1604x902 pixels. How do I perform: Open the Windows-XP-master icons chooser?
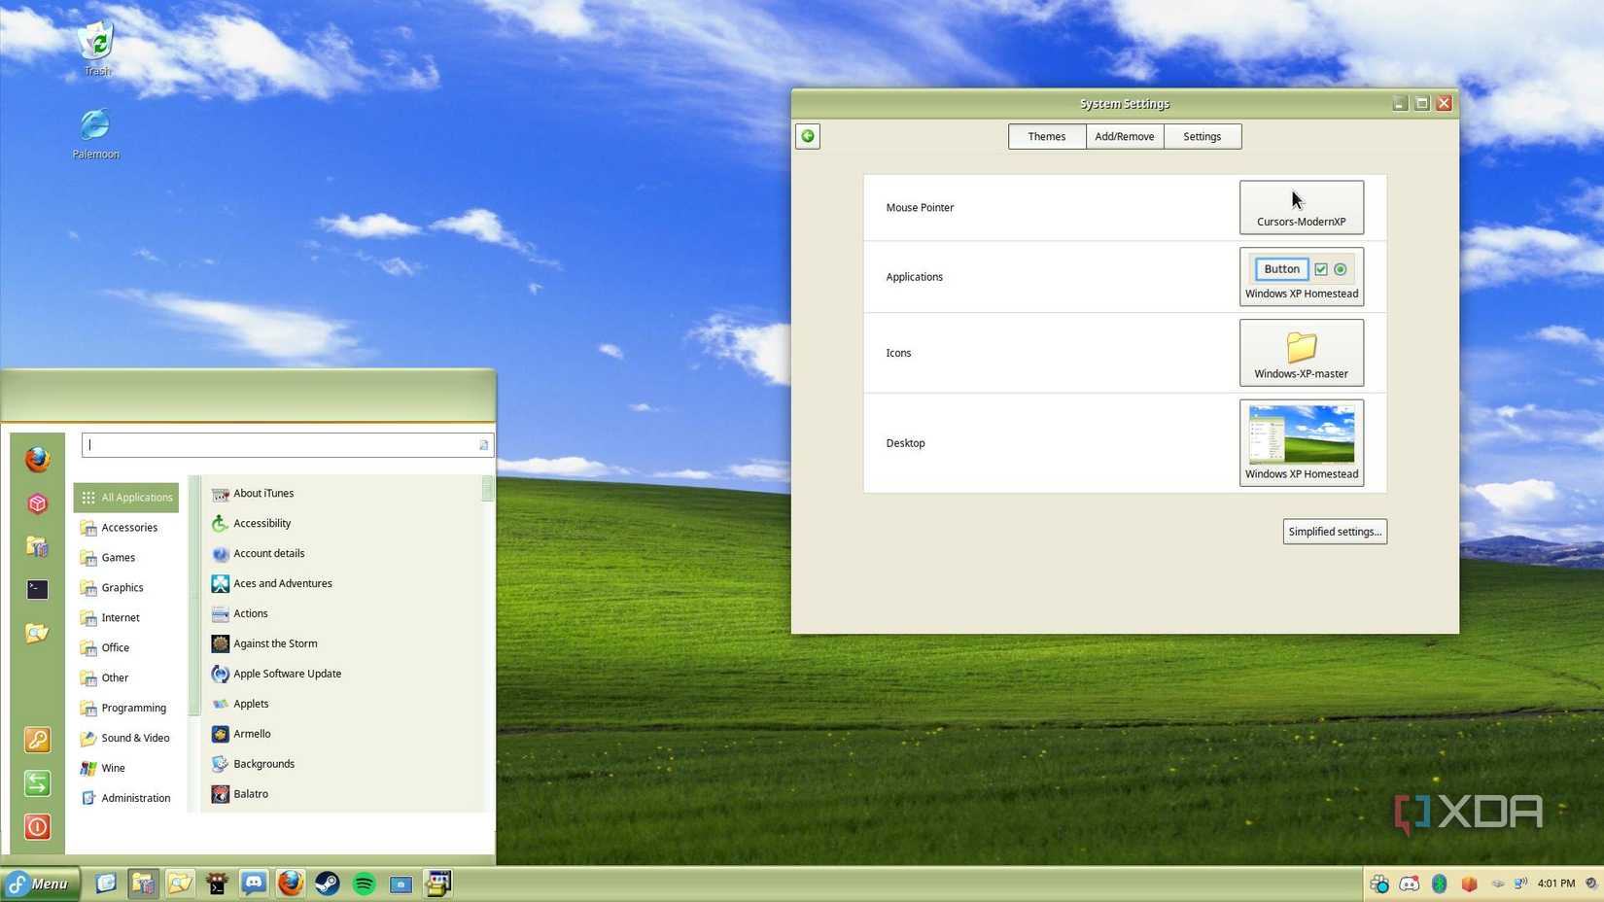(x=1301, y=353)
